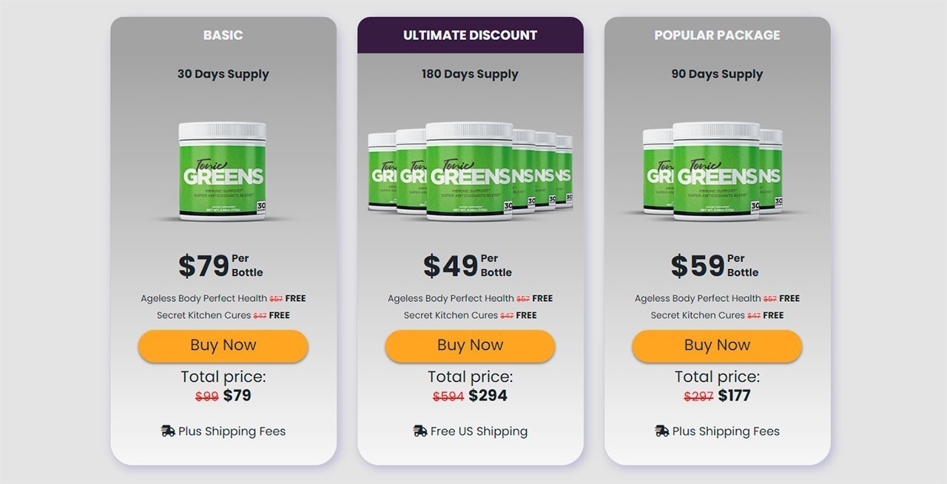Click the Popular Package header
The height and width of the screenshot is (484, 947).
pyautogui.click(x=717, y=36)
